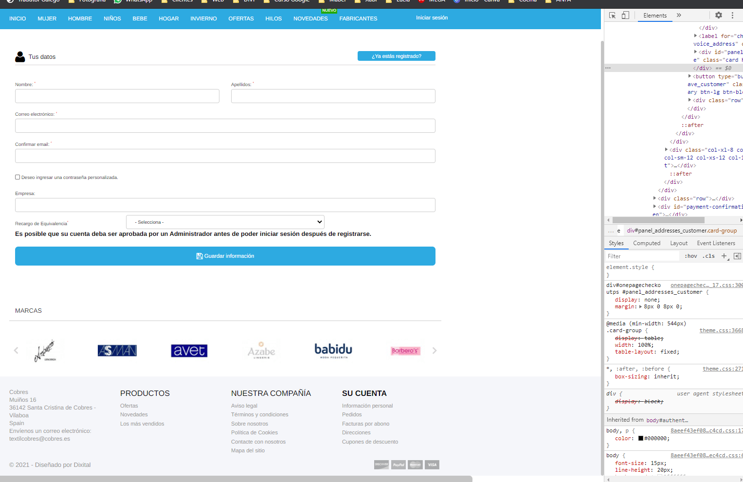
Task: Open 'Información personal' footer link
Action: tap(367, 406)
